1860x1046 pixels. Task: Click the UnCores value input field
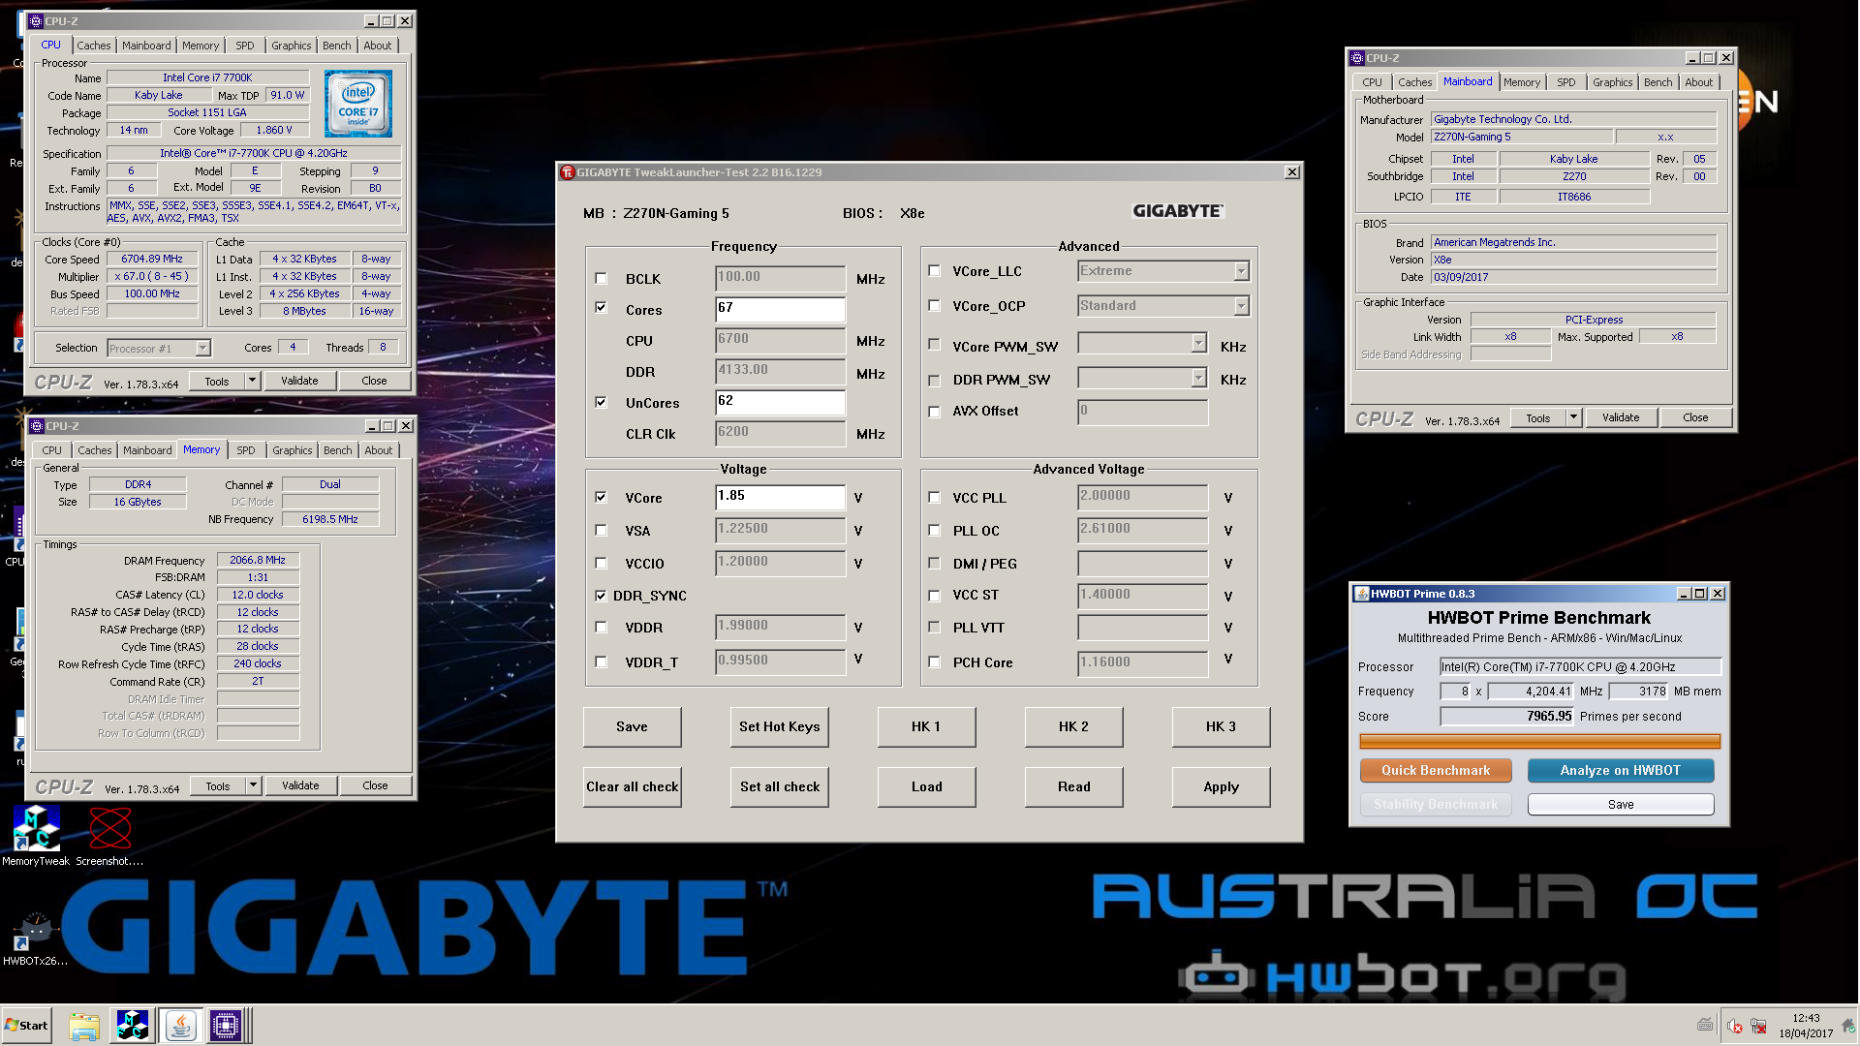[780, 402]
